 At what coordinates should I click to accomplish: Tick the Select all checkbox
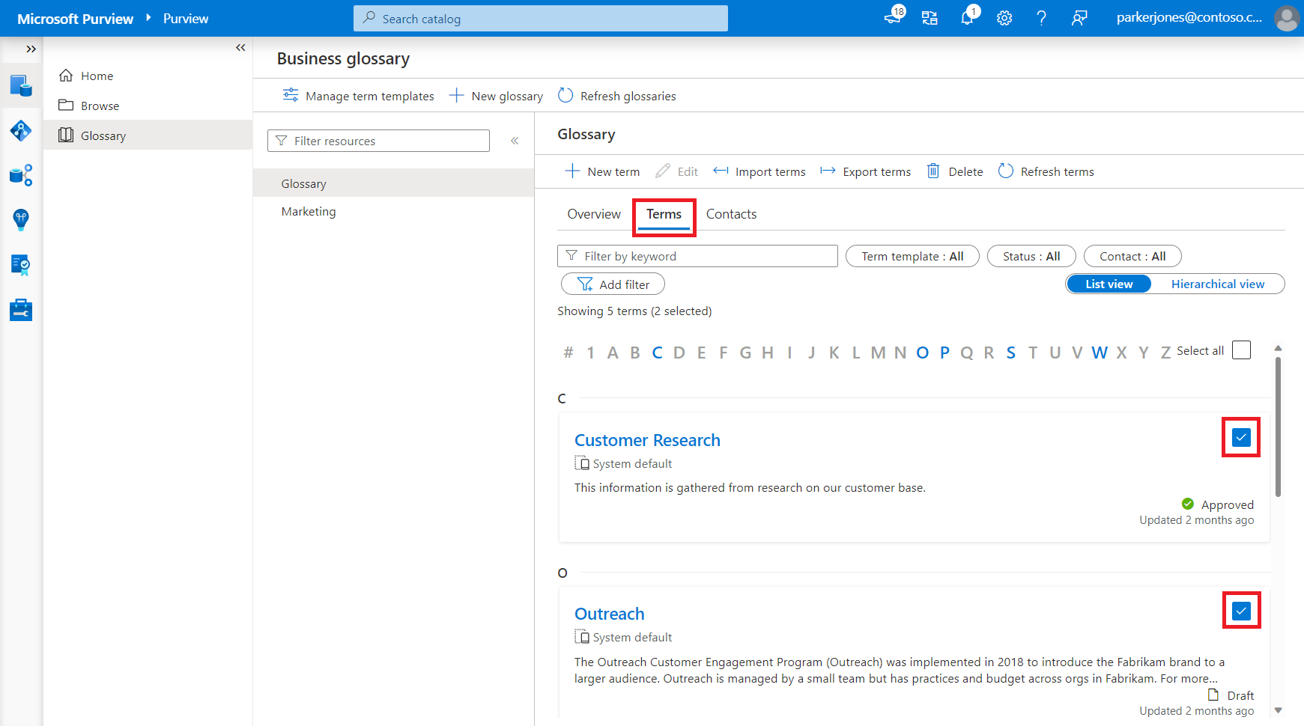point(1241,350)
